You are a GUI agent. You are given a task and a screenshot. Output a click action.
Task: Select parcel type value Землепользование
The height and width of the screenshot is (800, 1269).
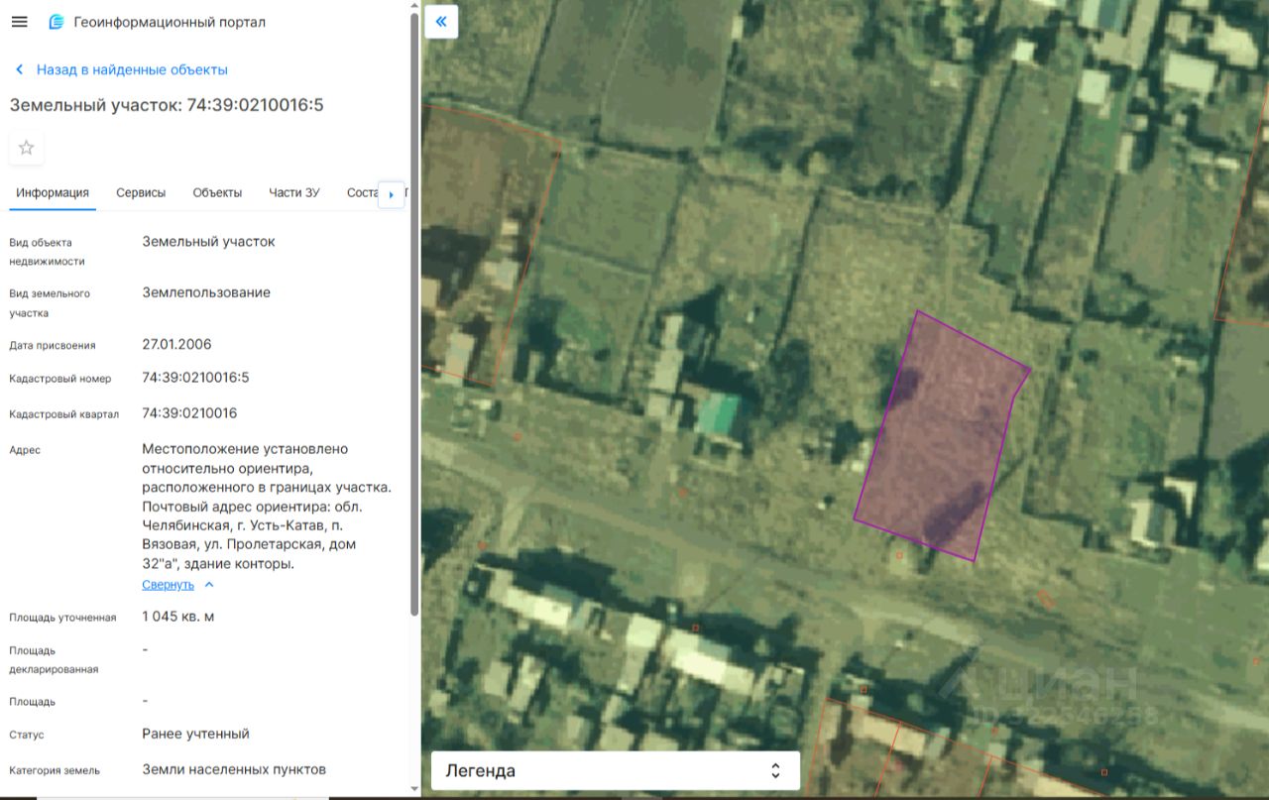pyautogui.click(x=206, y=293)
